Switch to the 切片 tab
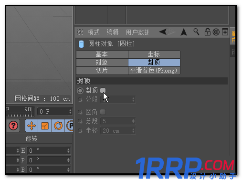Image resolution: width=242 pixels, height=180 pixels. [102, 71]
